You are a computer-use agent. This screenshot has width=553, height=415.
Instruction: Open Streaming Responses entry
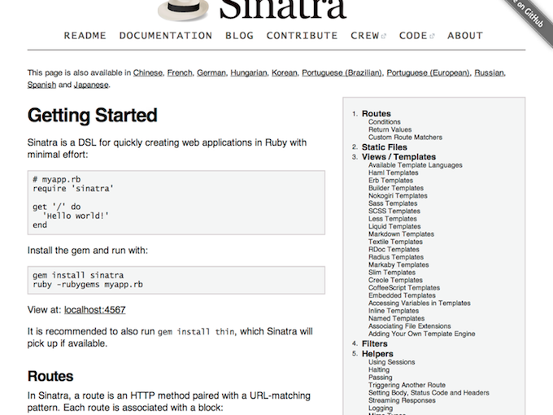[402, 400]
